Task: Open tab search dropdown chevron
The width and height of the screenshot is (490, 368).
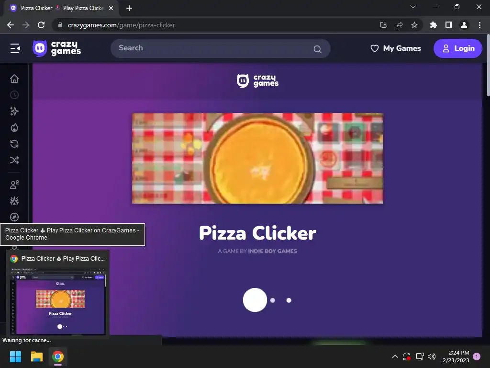Action: pos(413,7)
